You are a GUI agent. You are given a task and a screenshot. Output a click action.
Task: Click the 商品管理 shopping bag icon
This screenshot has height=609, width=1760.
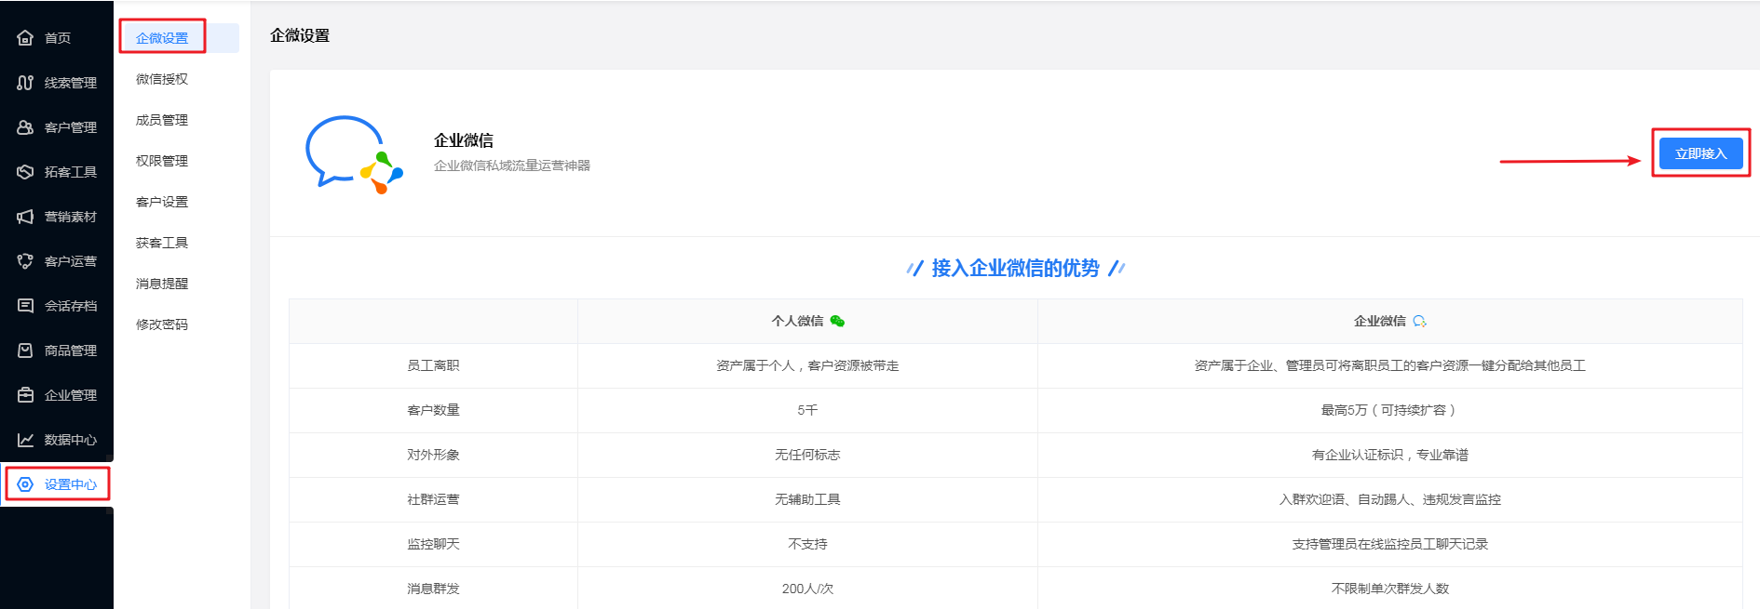[25, 351]
